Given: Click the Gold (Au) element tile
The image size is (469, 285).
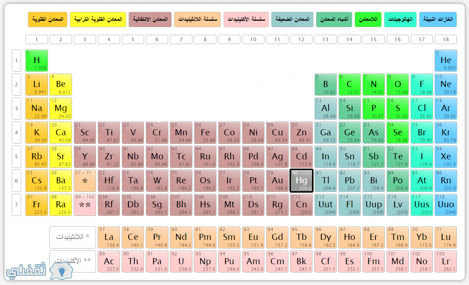Looking at the screenshot, I should 277,180.
